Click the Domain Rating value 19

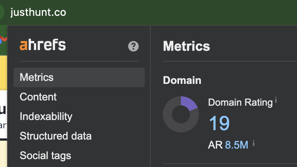point(219,123)
